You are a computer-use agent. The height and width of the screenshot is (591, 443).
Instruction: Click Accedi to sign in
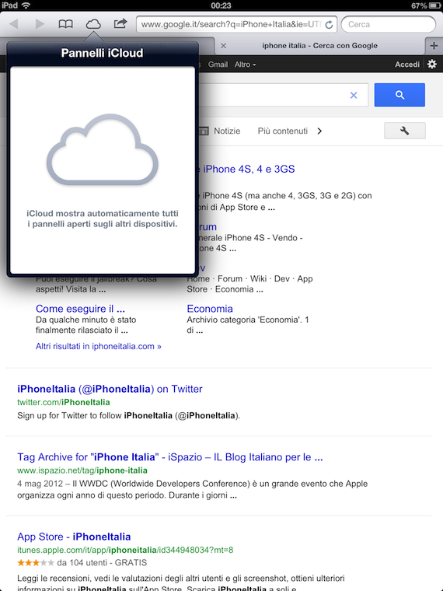click(x=406, y=65)
